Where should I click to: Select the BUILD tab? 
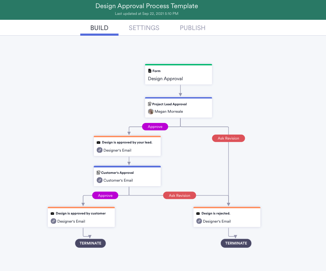99,28
